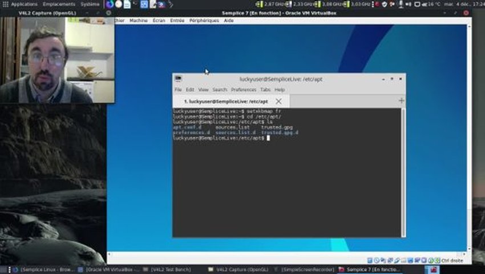
Task: Open the clock calendar date in top panel
Action: click(464, 4)
